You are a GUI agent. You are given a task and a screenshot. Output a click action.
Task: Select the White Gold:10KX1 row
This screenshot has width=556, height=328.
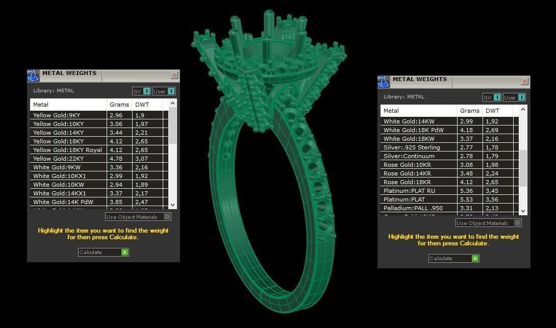click(x=99, y=176)
